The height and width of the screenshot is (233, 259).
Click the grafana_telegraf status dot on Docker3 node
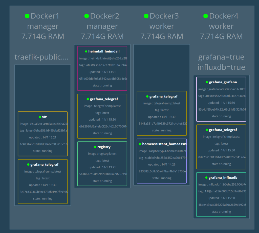tap(147, 96)
